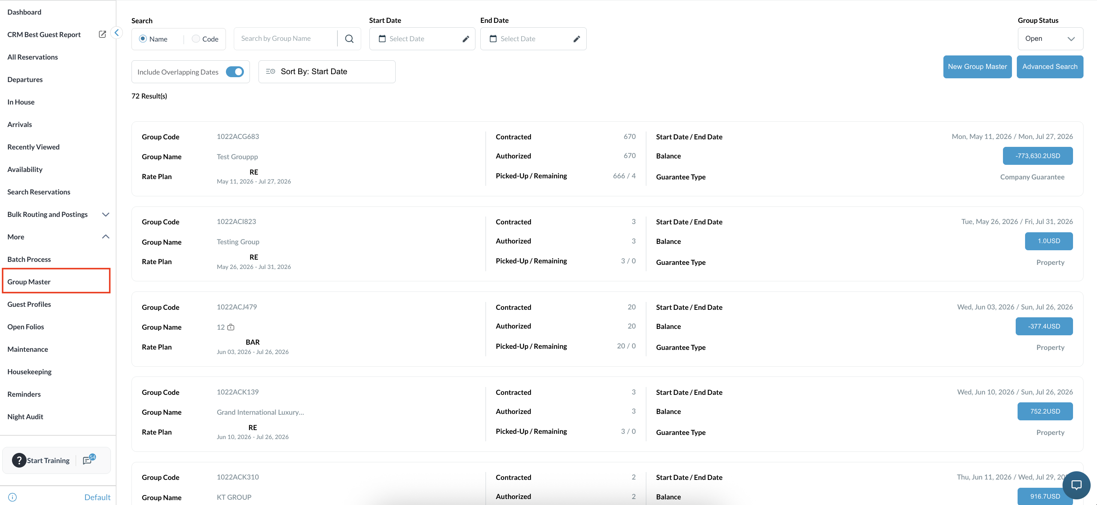Open In House page
The image size is (1097, 505).
pyautogui.click(x=21, y=102)
